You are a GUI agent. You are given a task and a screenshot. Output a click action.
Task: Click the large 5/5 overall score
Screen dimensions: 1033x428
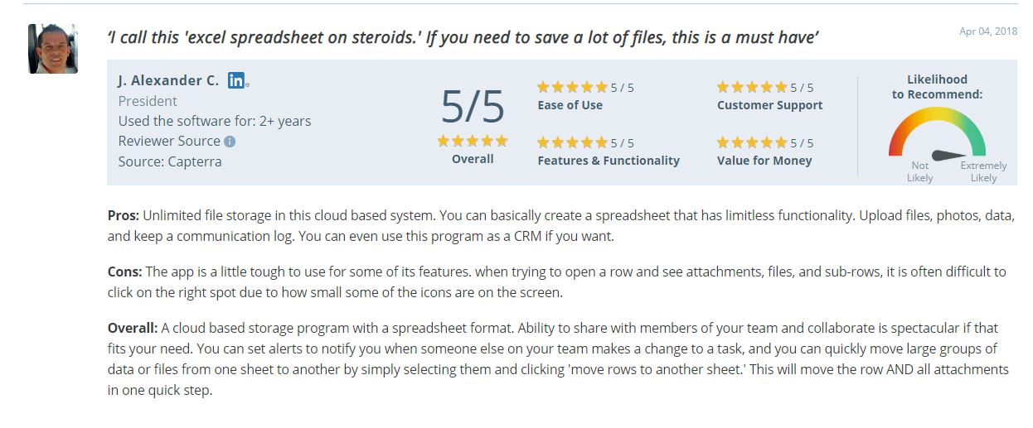pyautogui.click(x=473, y=106)
